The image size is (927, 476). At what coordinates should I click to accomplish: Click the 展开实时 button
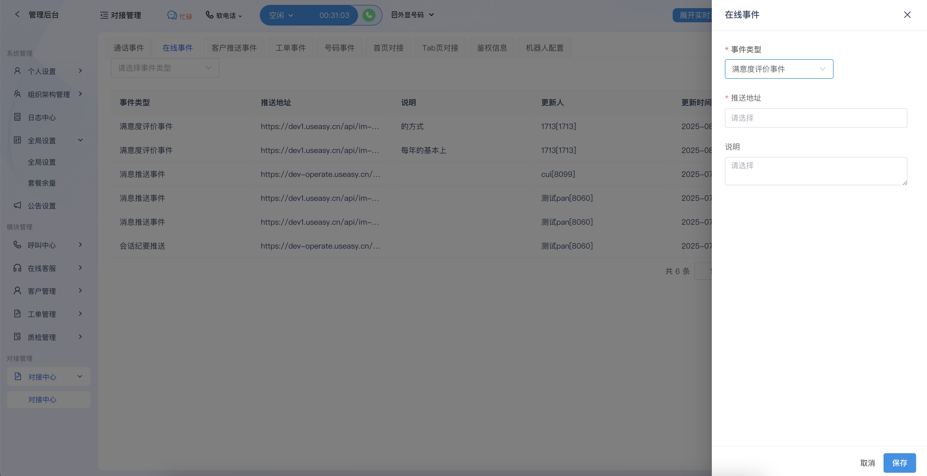[692, 15]
